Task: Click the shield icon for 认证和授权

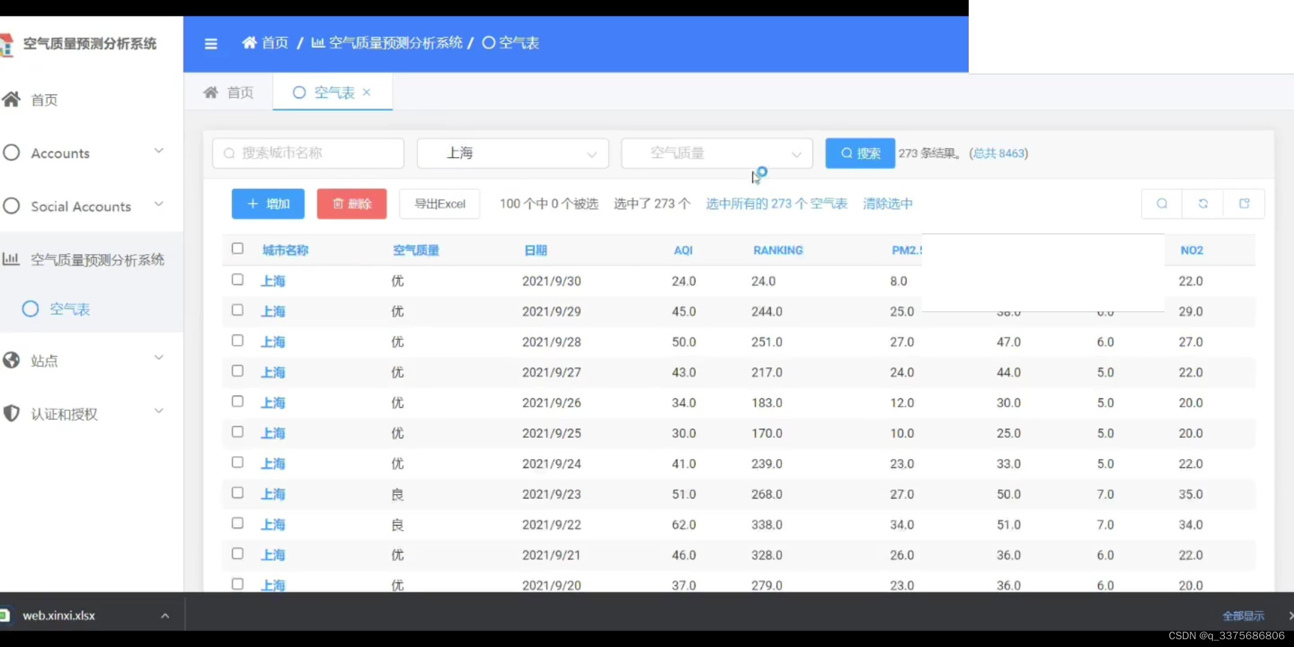Action: (x=11, y=413)
